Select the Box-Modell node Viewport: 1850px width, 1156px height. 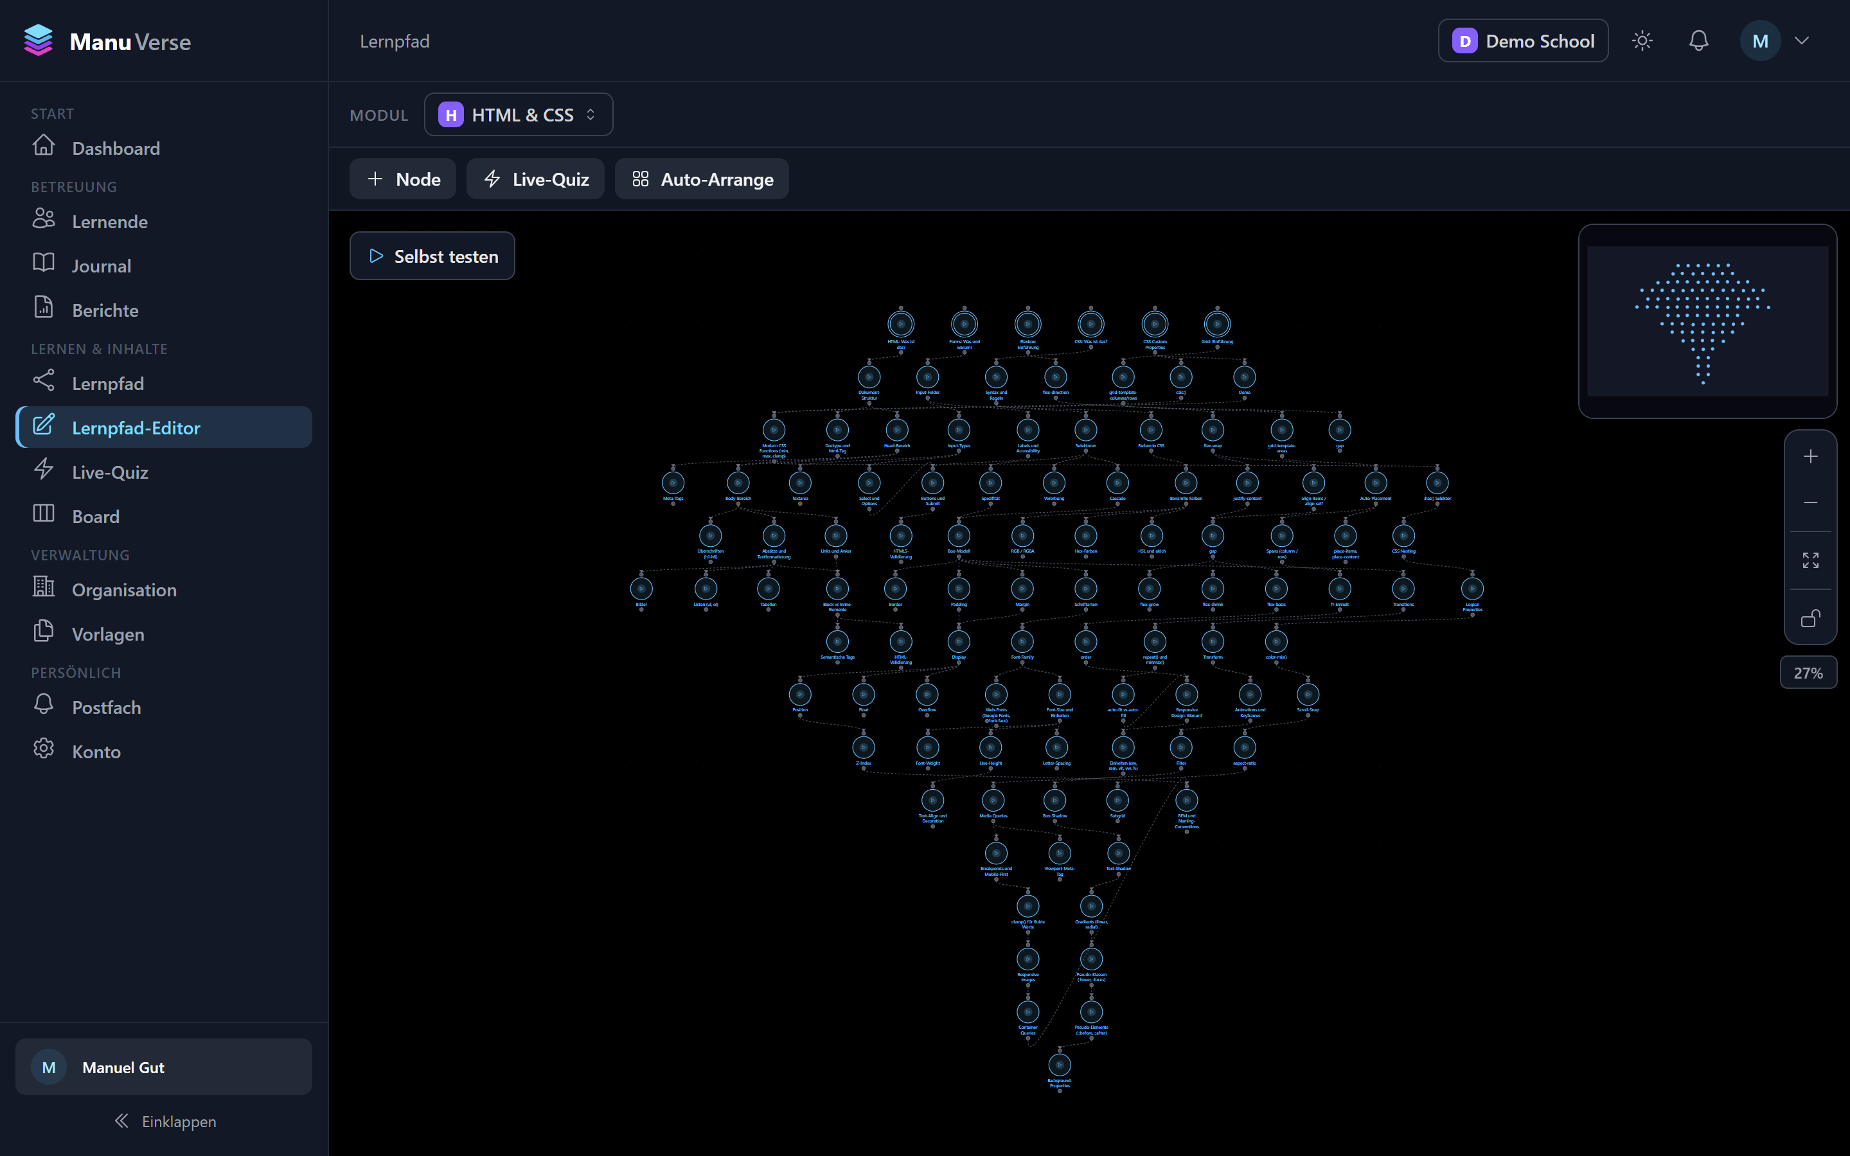tap(959, 536)
